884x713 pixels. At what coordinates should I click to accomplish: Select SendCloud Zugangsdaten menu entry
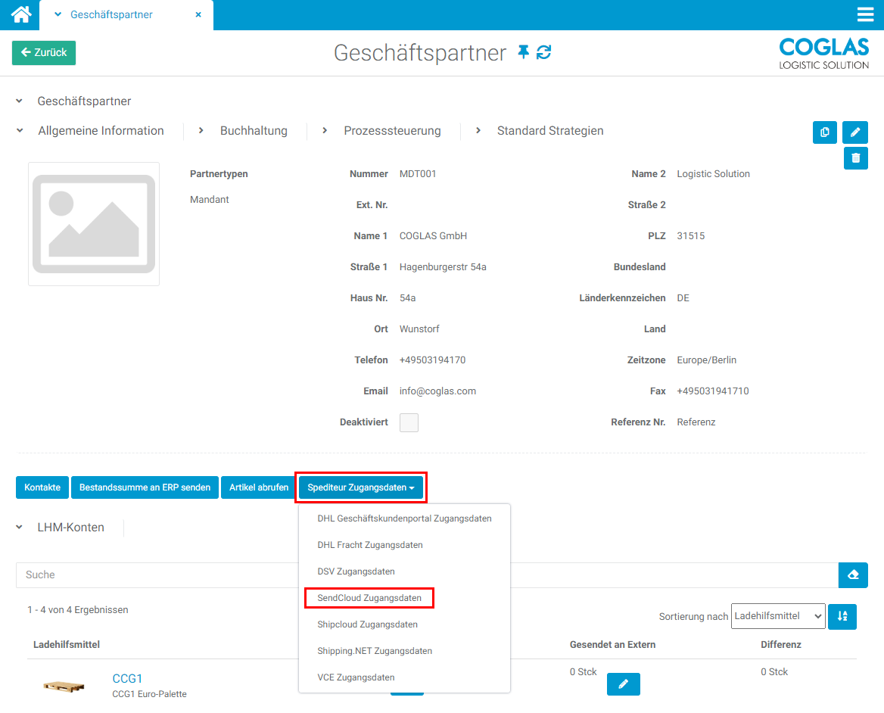pyautogui.click(x=369, y=598)
